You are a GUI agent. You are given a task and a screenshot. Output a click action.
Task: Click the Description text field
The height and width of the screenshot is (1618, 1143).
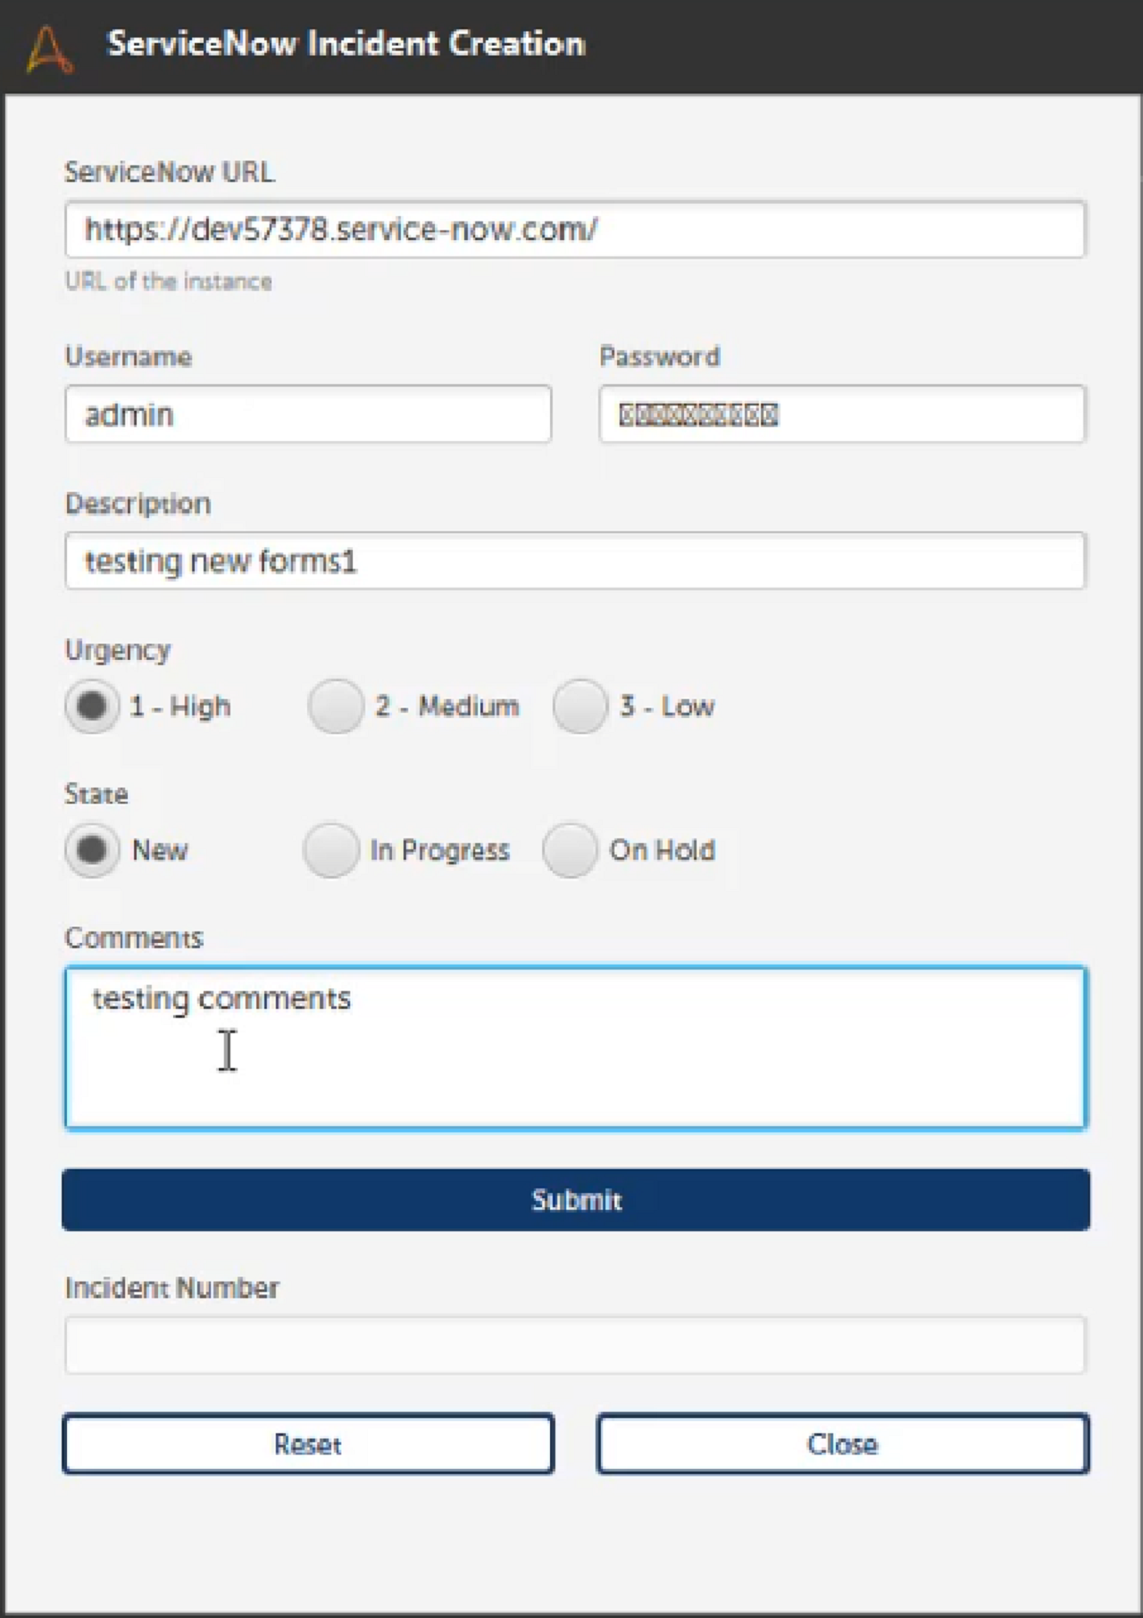[575, 562]
